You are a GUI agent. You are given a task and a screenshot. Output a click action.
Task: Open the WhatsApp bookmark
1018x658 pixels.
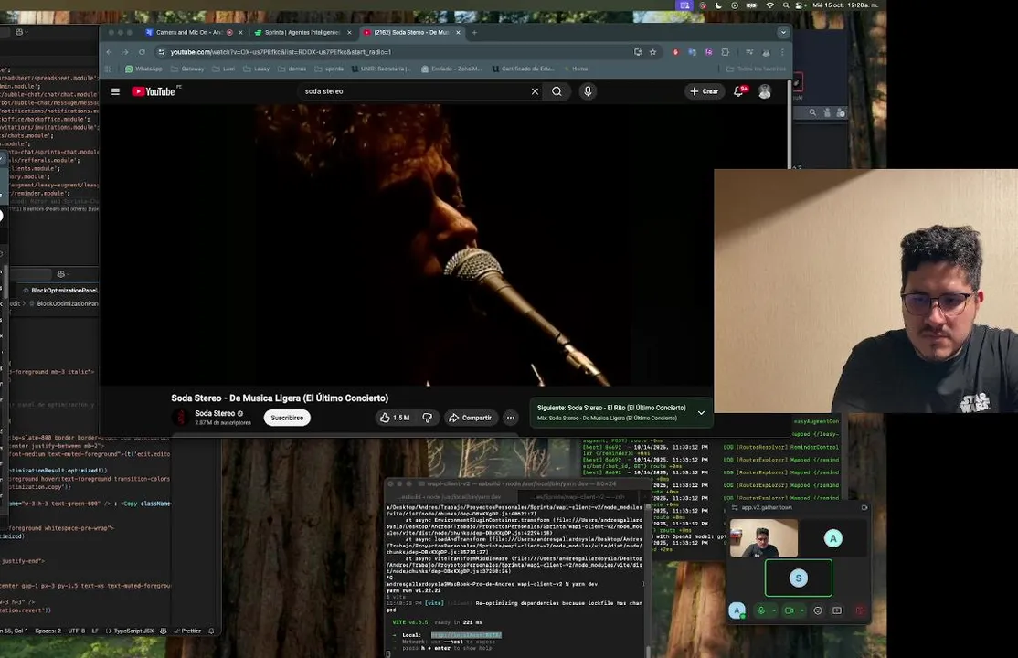coord(143,69)
